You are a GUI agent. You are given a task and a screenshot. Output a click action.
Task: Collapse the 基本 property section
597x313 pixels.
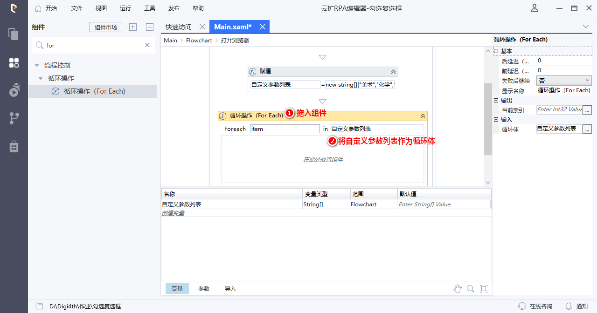(496, 51)
